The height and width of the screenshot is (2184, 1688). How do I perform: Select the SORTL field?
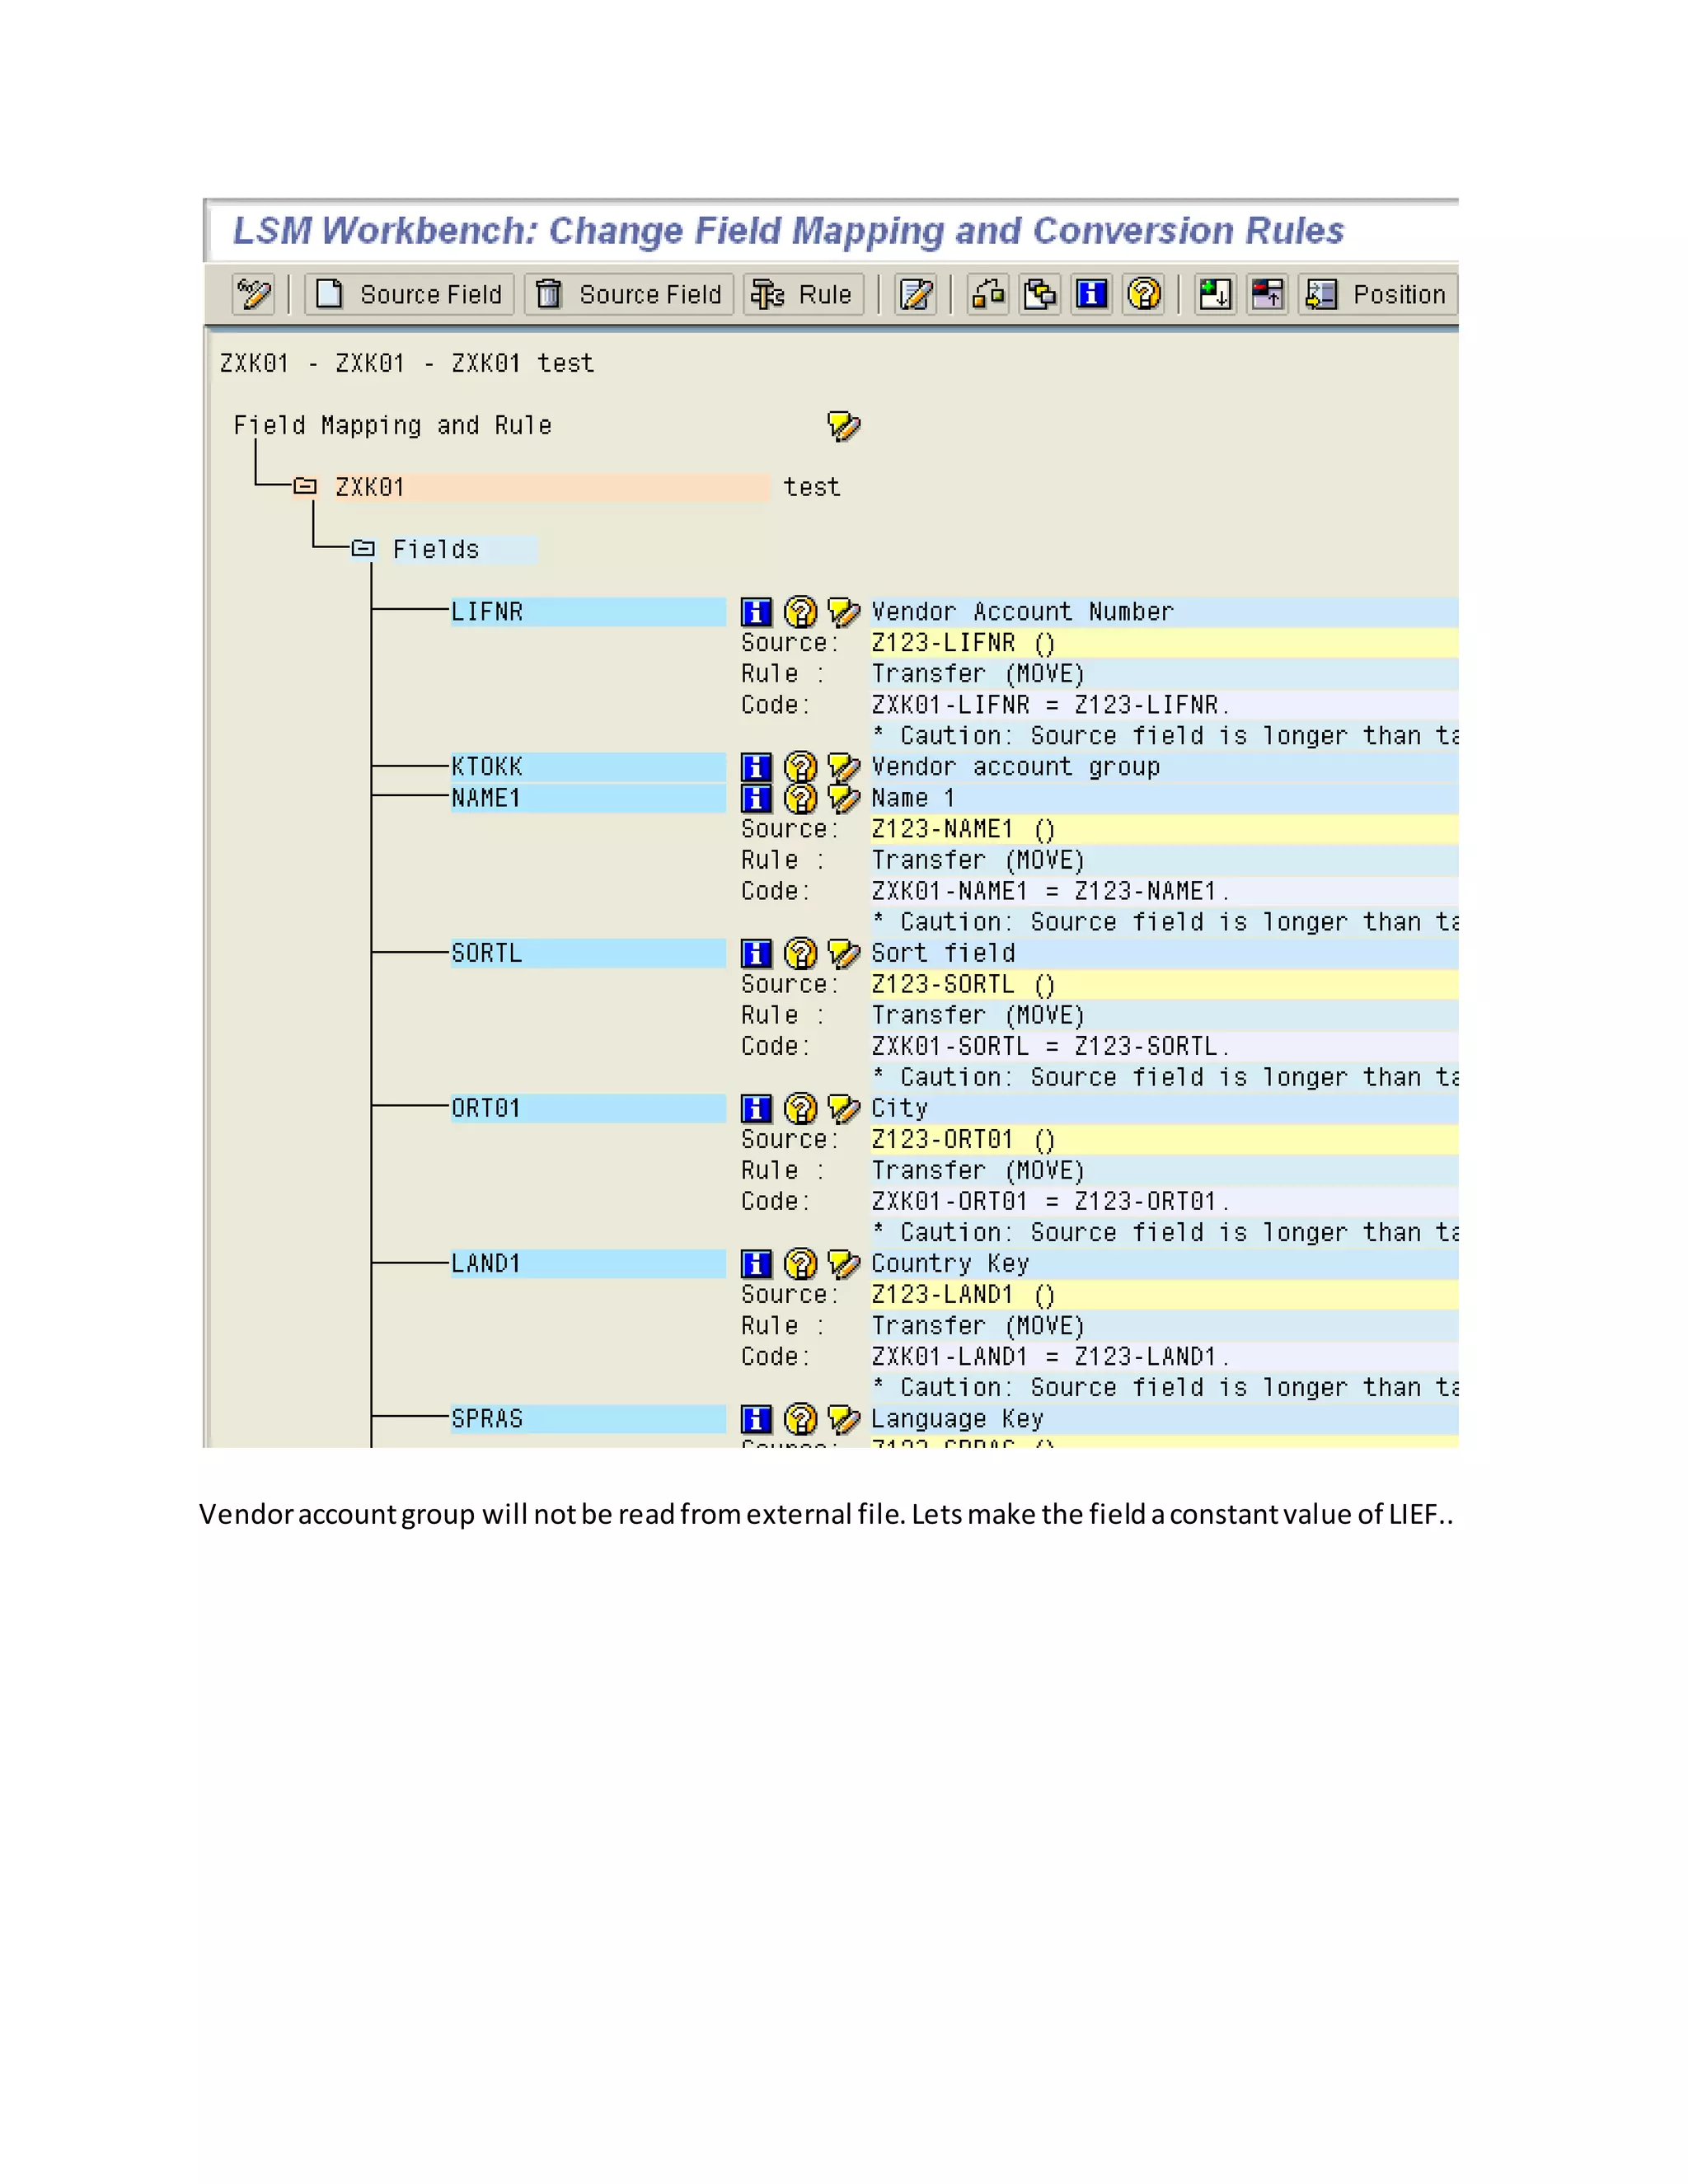[588, 953]
